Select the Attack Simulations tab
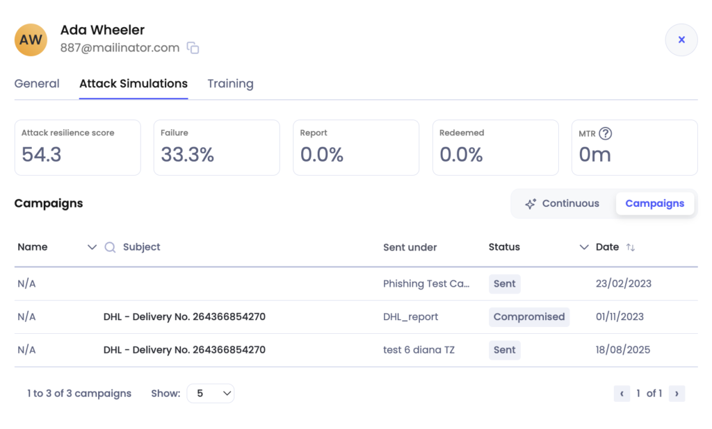 [x=133, y=83]
